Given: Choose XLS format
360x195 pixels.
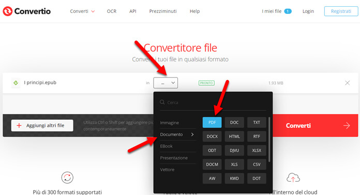Looking at the screenshot, I should [x=234, y=165].
